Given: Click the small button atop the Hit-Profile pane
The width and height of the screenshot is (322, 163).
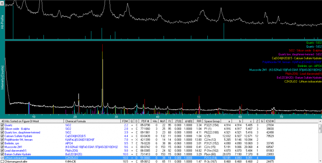Looking at the screenshot, I should coord(2,3).
